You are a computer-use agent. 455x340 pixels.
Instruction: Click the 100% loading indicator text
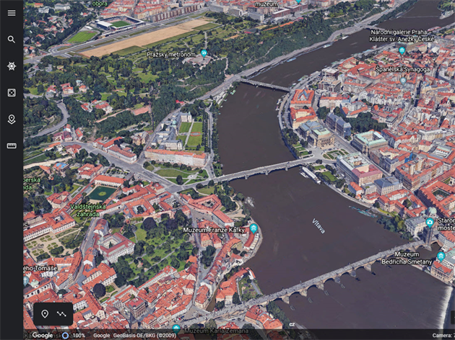point(79,336)
